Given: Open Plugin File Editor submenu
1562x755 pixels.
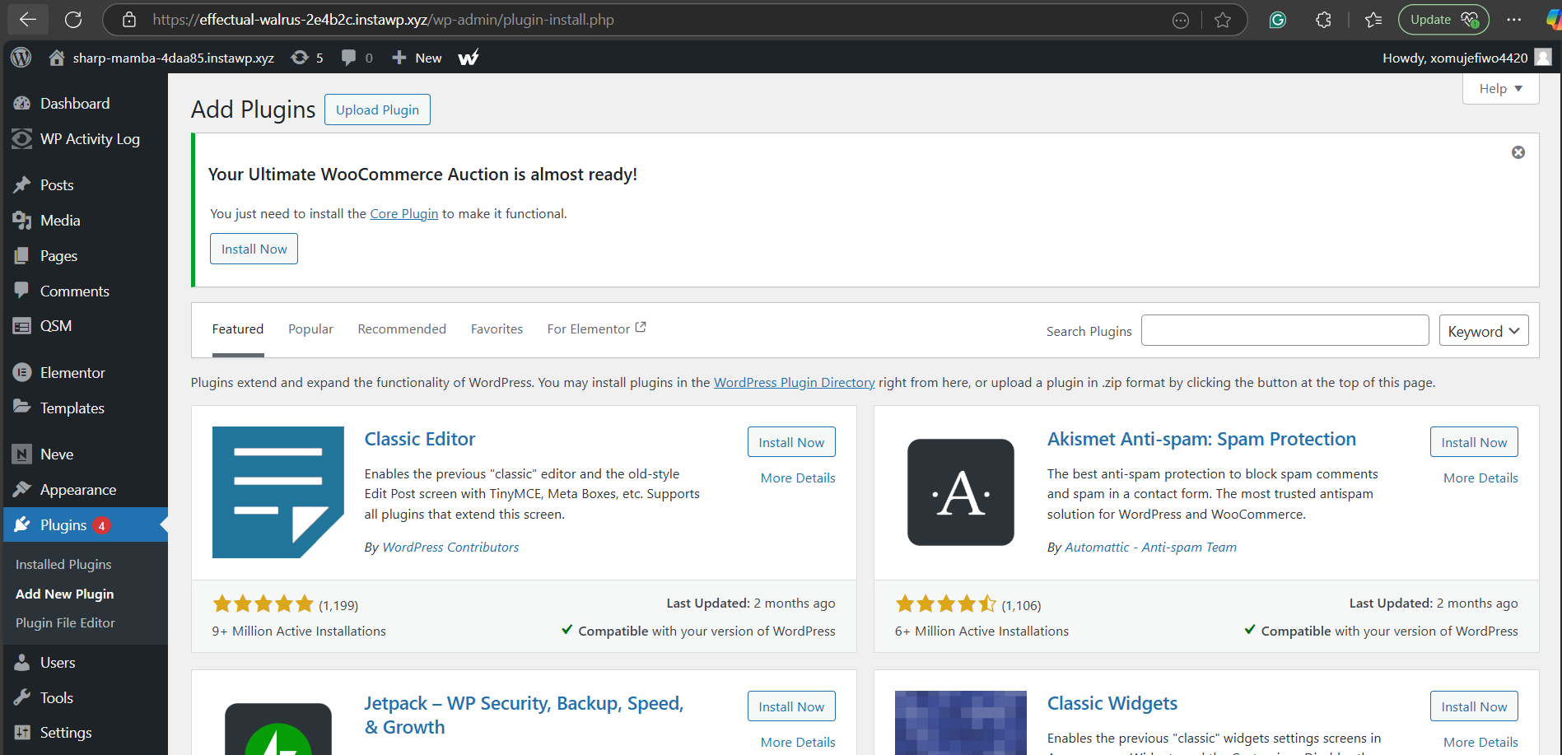Looking at the screenshot, I should pyautogui.click(x=65, y=623).
